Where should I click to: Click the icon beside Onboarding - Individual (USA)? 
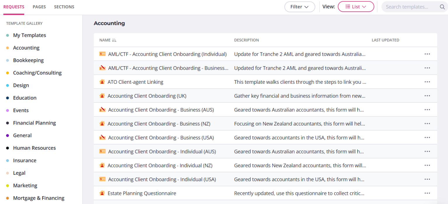tap(102, 179)
